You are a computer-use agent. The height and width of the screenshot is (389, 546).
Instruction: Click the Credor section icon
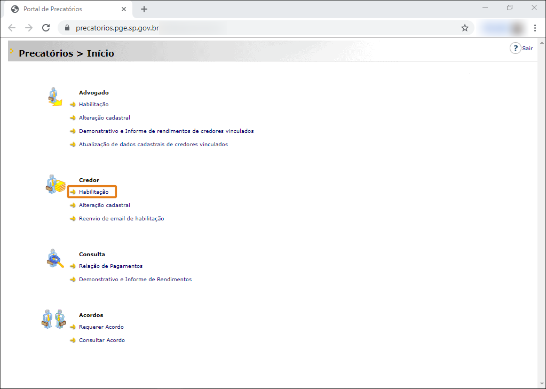[x=56, y=184]
